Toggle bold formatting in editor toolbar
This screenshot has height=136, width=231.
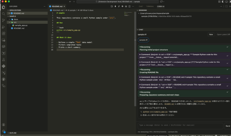[x=115, y=6]
